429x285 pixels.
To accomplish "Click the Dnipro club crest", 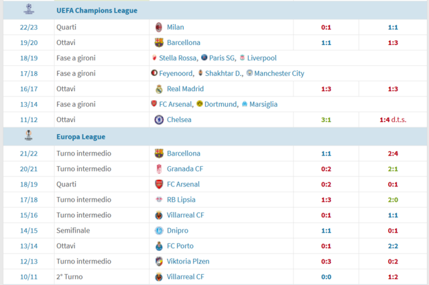I will [159, 231].
